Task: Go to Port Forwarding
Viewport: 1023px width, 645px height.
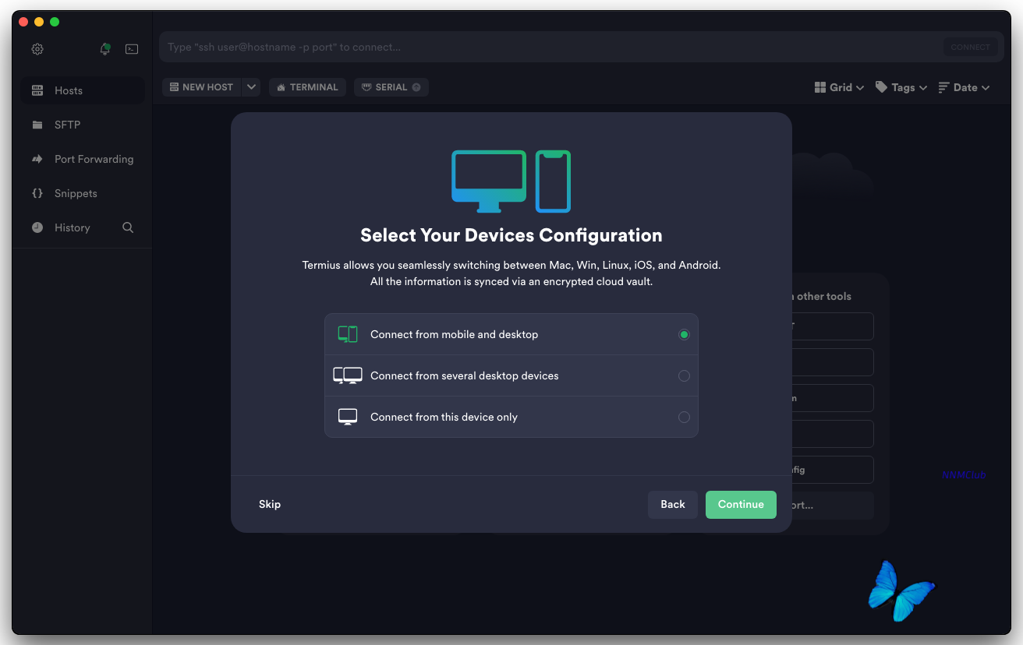Action: click(83, 159)
